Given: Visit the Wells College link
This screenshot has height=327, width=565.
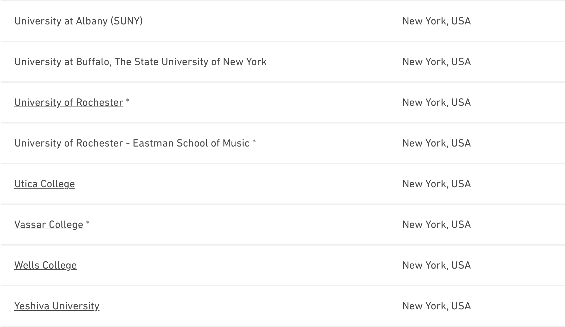Looking at the screenshot, I should point(45,265).
